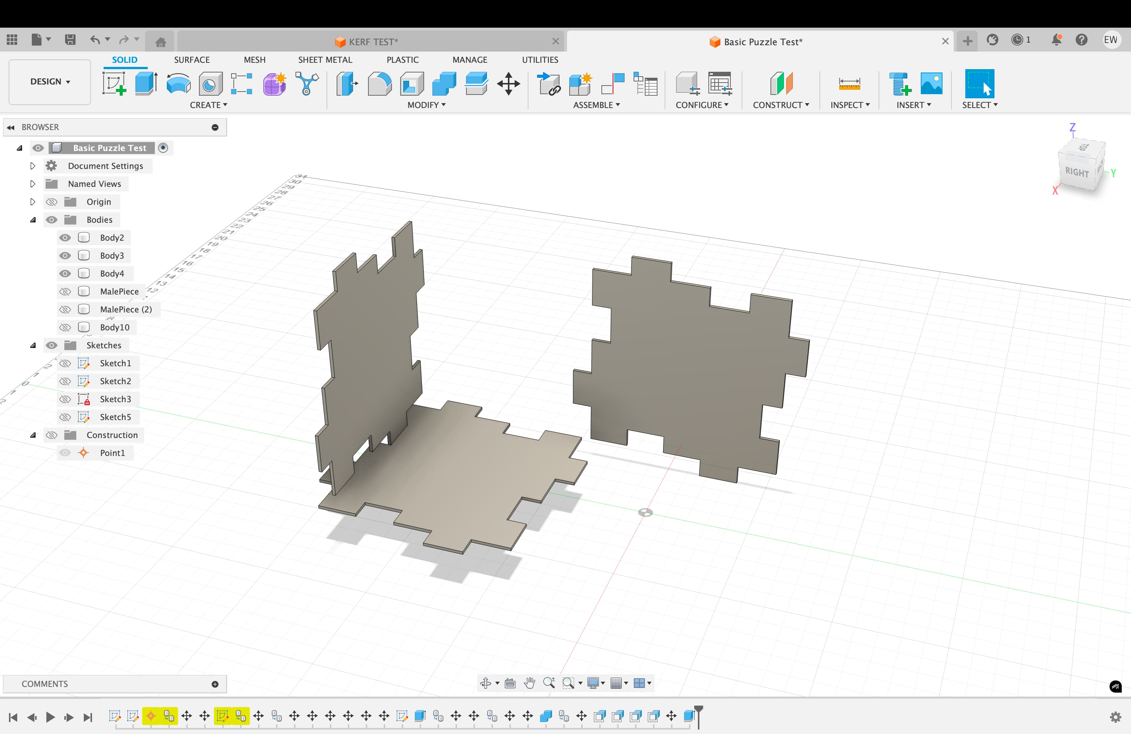The image size is (1131, 734).
Task: Show Sketch1 visibility
Action: (65, 363)
